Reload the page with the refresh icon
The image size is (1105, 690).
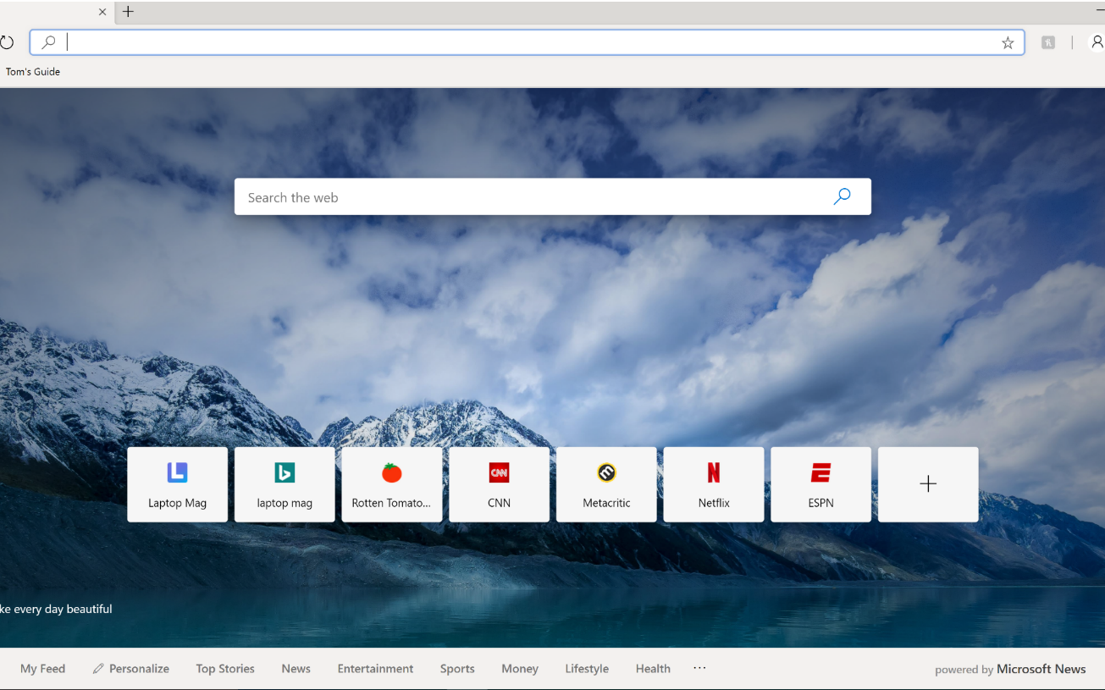pos(7,42)
